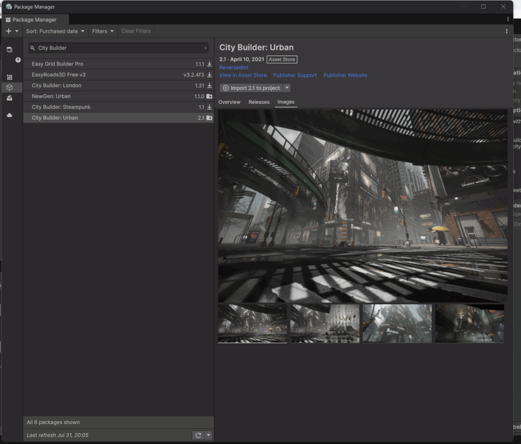Switch to the Releases tab
Screen dimensions: 521x444
(x=258, y=102)
